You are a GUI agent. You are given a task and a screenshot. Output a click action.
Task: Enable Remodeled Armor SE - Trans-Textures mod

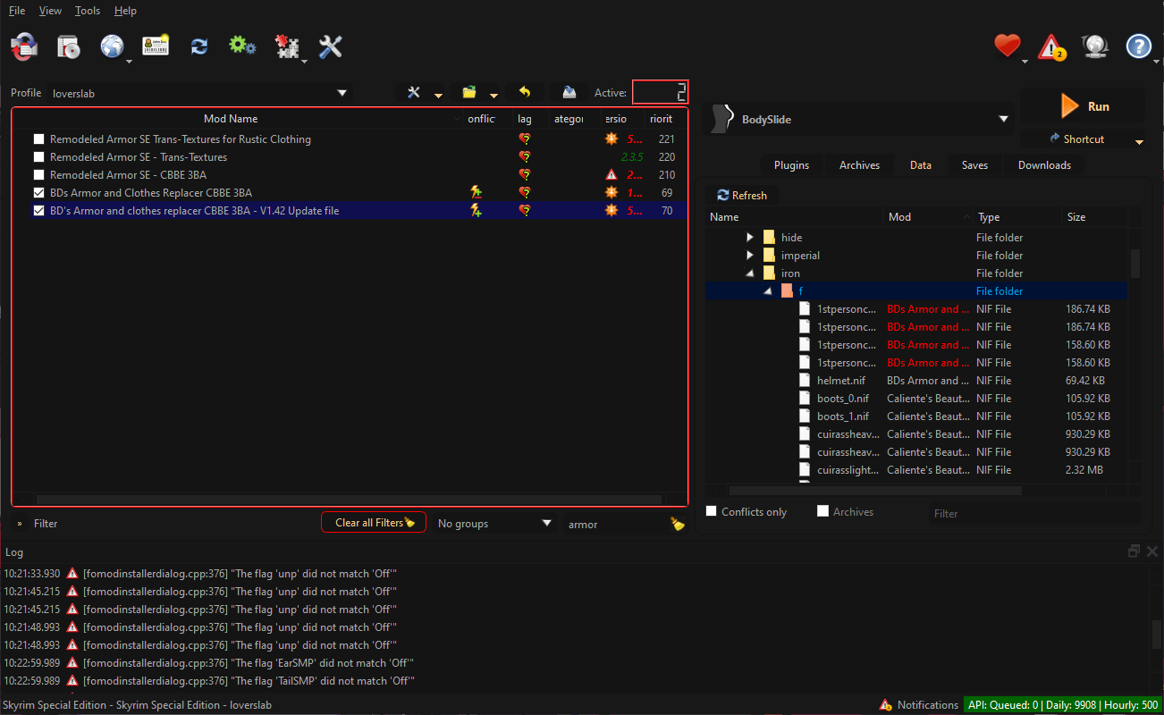click(38, 157)
